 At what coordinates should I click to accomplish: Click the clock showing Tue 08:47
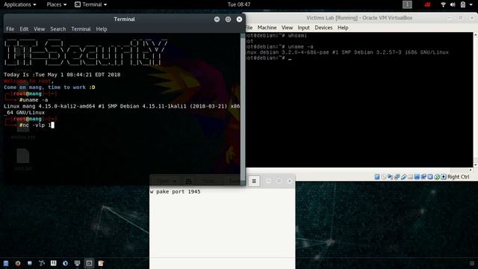click(x=239, y=4)
